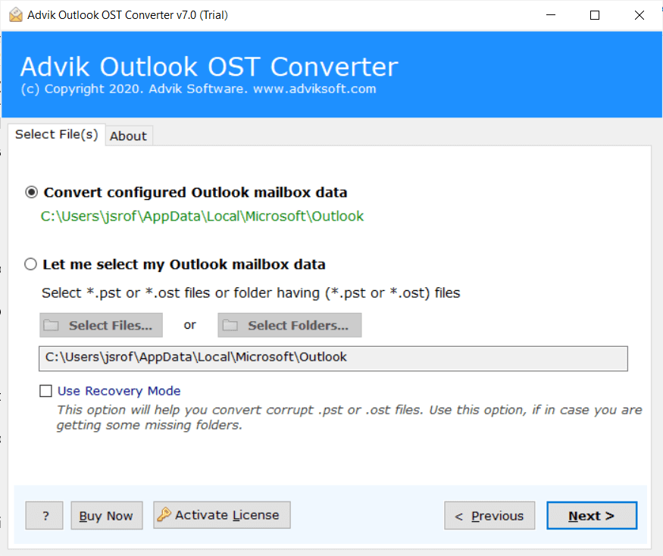Click the Outlook file path input field
Viewport: 663px width, 556px height.
pyautogui.click(x=333, y=358)
